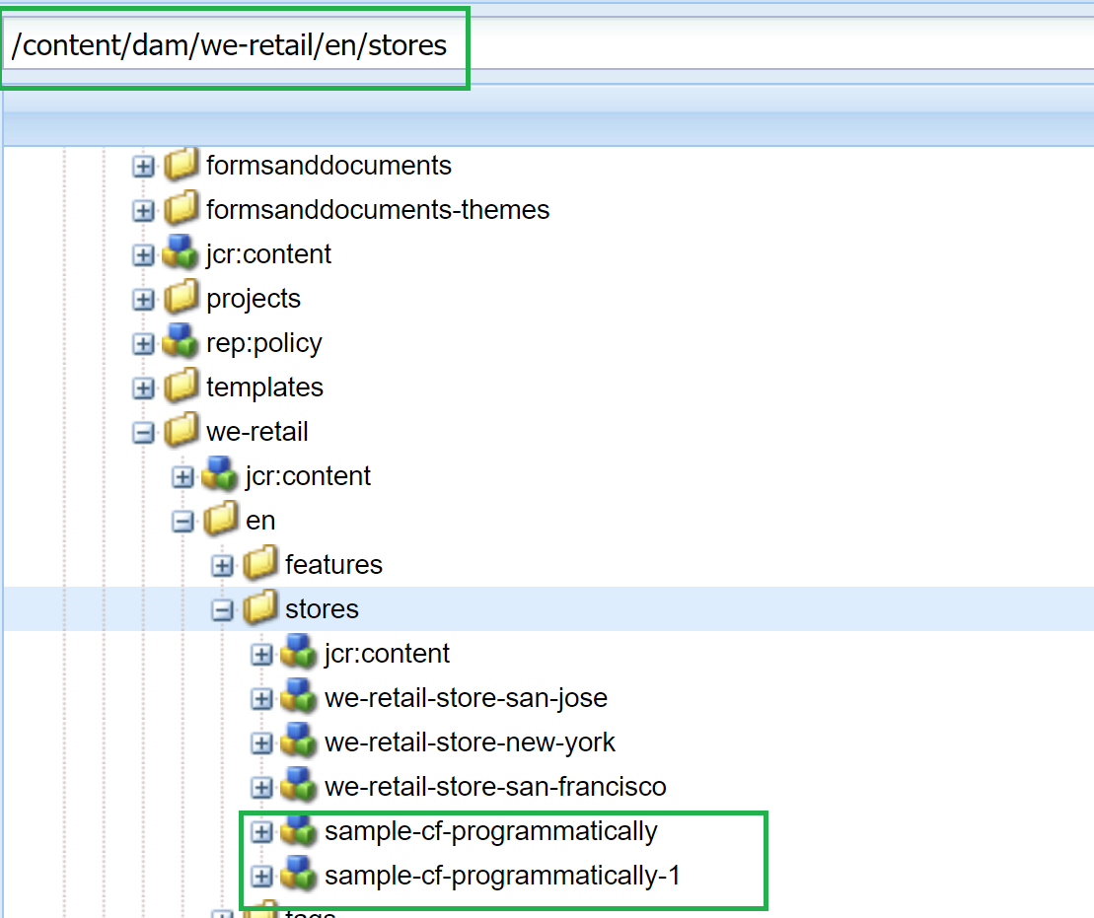Screen dimensions: 1094x918
Task: Select the stores tree item
Action: [322, 609]
